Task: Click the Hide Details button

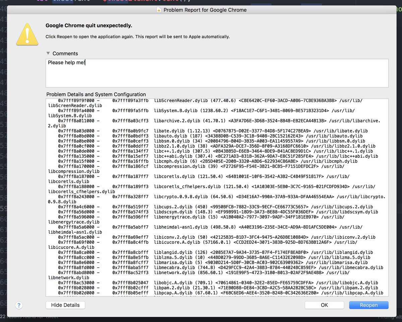Action: pos(65,305)
